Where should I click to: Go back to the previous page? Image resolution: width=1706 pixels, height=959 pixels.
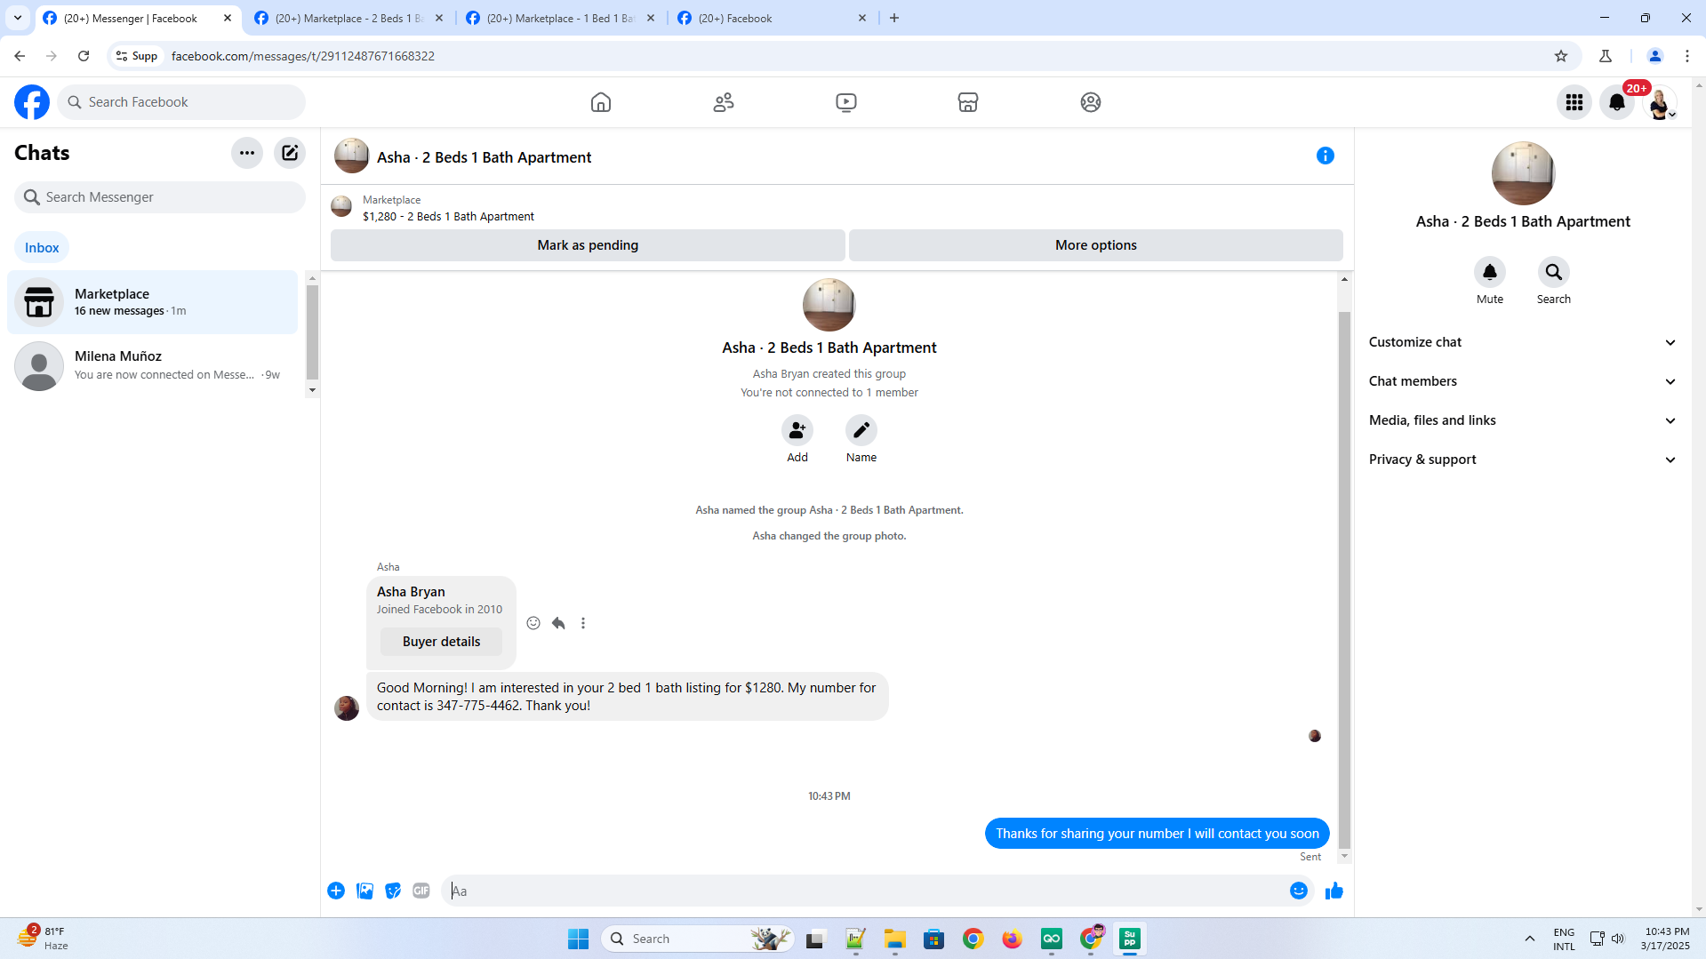click(x=20, y=56)
